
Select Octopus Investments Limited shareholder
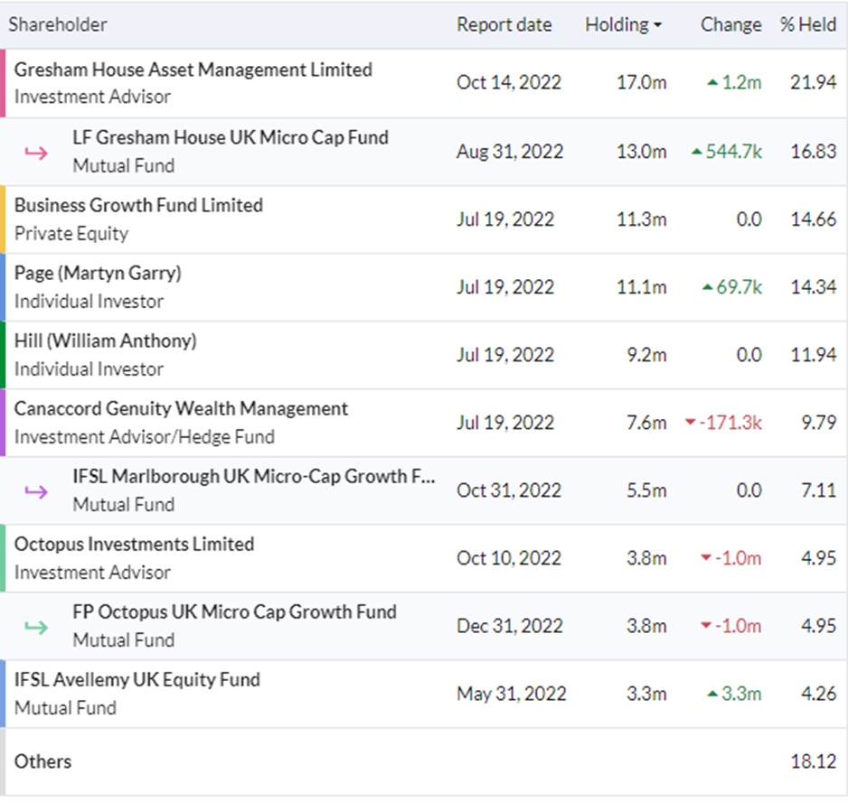[134, 545]
